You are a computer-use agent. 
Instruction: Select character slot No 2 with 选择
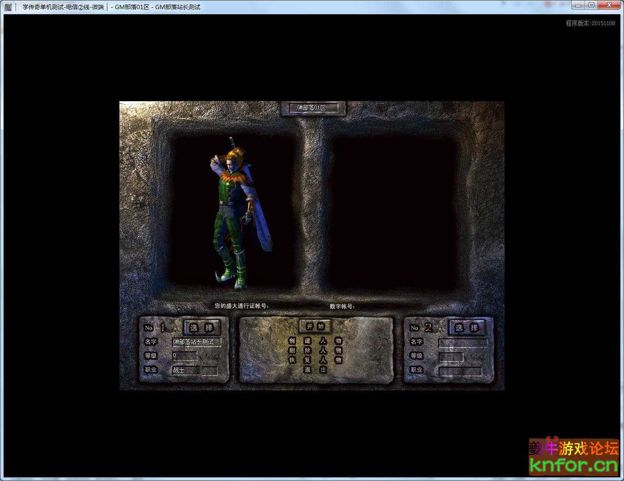click(466, 328)
